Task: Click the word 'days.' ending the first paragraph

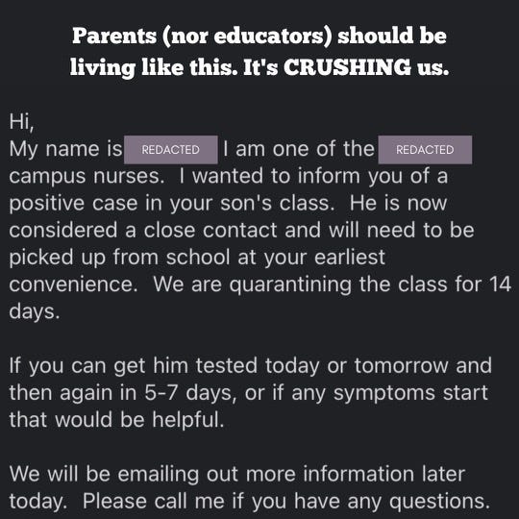Action: pos(35,312)
